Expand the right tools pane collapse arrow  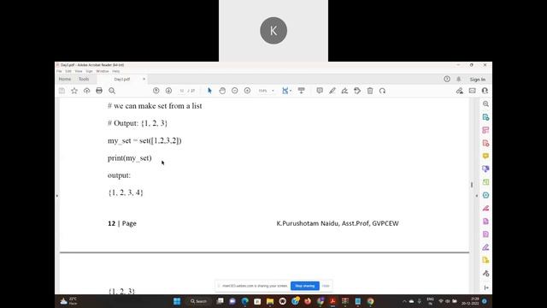tap(477, 196)
